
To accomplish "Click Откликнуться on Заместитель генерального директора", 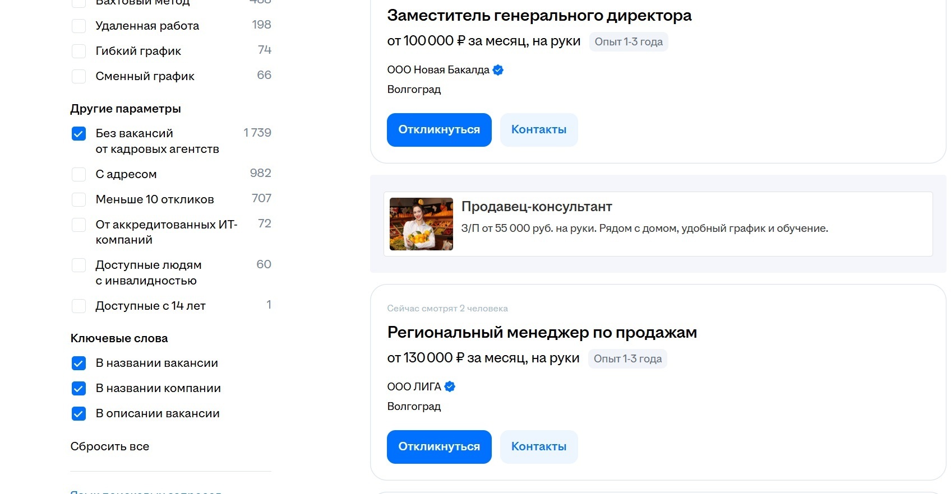I will (438, 129).
